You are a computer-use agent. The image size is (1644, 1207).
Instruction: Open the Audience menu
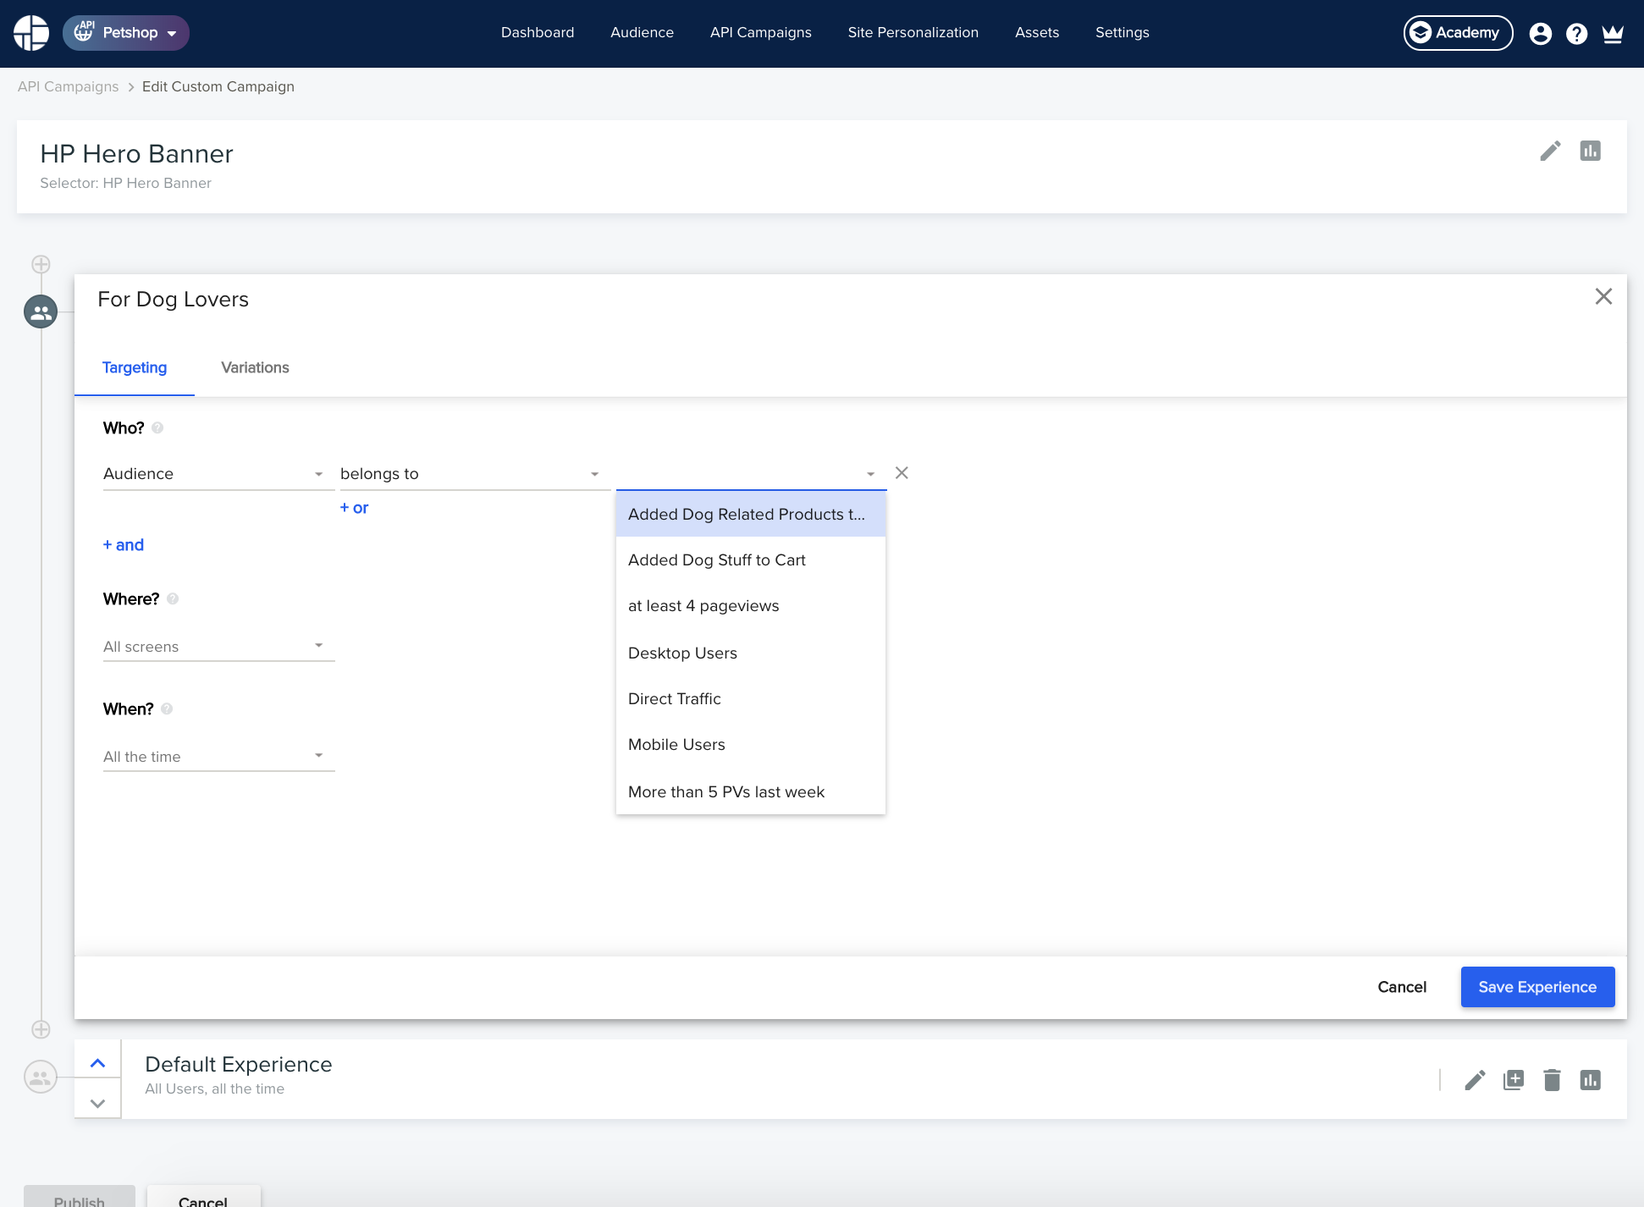pyautogui.click(x=642, y=33)
